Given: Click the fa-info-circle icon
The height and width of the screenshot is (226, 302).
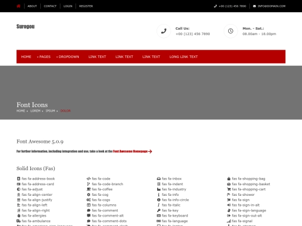Looking at the screenshot, I should point(159,200).
